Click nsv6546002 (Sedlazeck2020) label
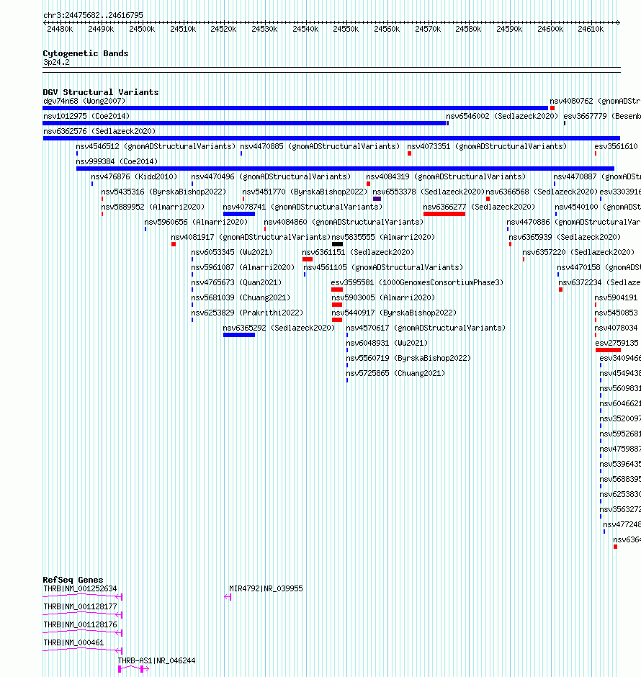Screen dimensions: 641x677 click(502, 116)
